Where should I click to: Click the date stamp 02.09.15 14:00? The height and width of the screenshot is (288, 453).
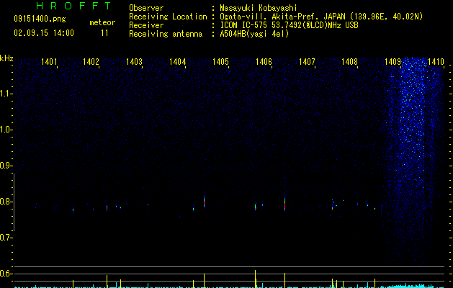44,33
